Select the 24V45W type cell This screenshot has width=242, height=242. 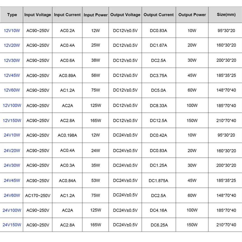pos(12,180)
